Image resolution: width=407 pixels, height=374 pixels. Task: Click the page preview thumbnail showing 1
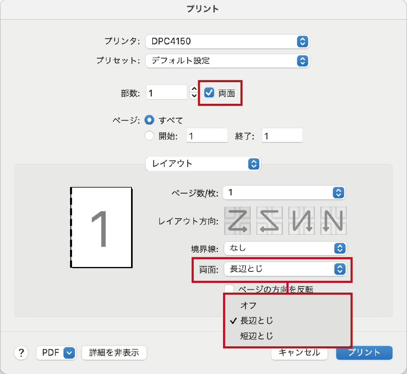click(101, 227)
